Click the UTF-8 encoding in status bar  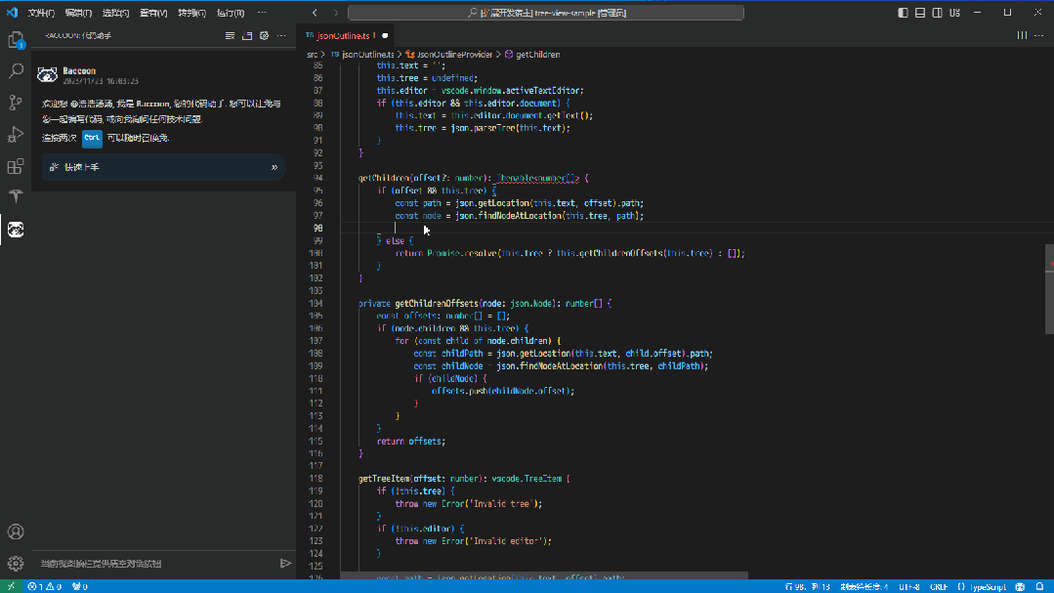point(908,586)
